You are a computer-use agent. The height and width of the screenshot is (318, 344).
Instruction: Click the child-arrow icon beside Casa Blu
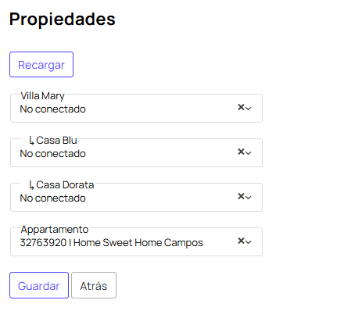31,141
